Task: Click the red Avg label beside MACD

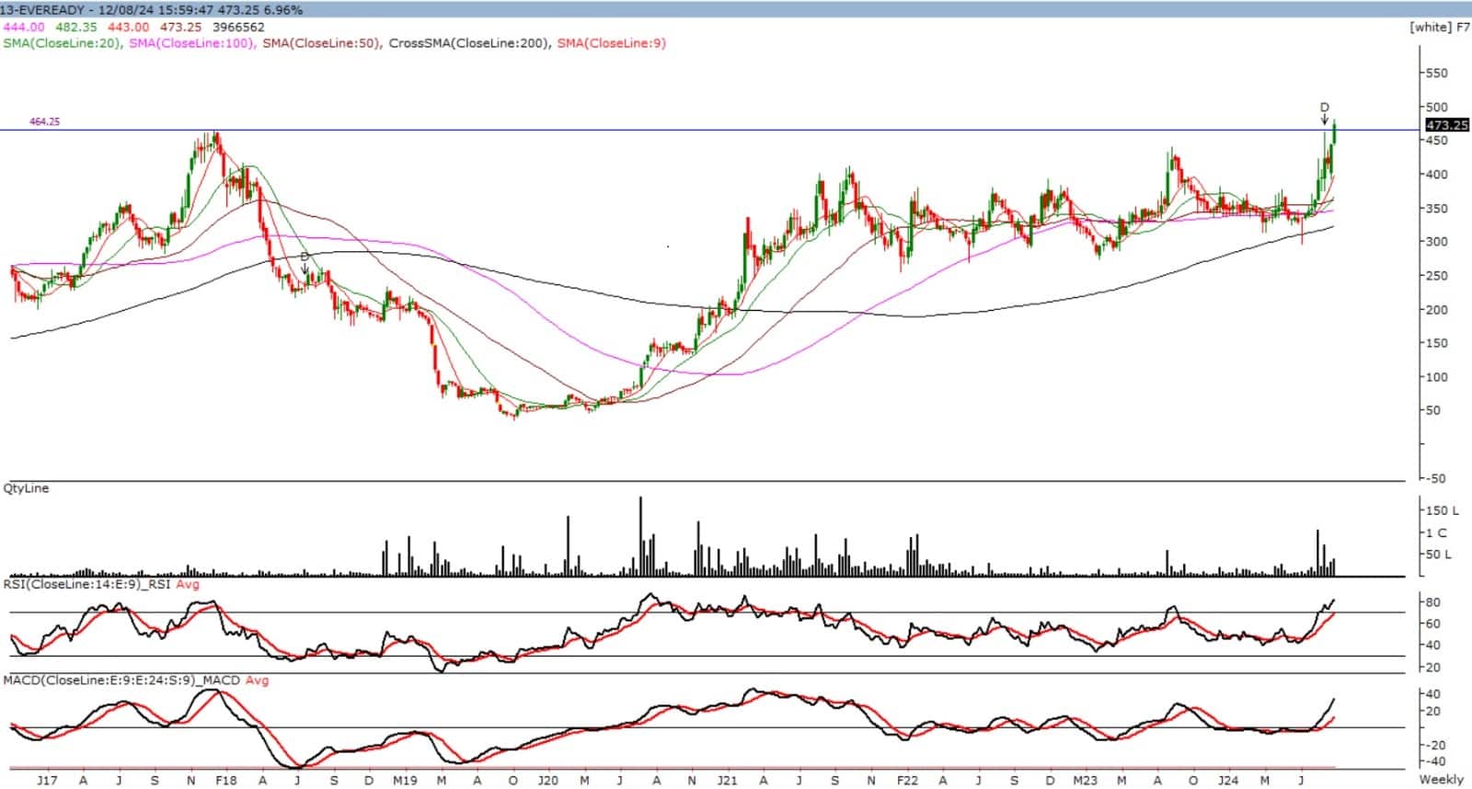Action: pyautogui.click(x=257, y=680)
